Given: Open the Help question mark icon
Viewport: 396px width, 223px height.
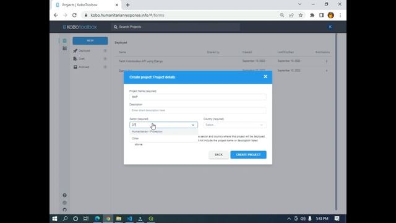Looking at the screenshot, I should [64, 195].
